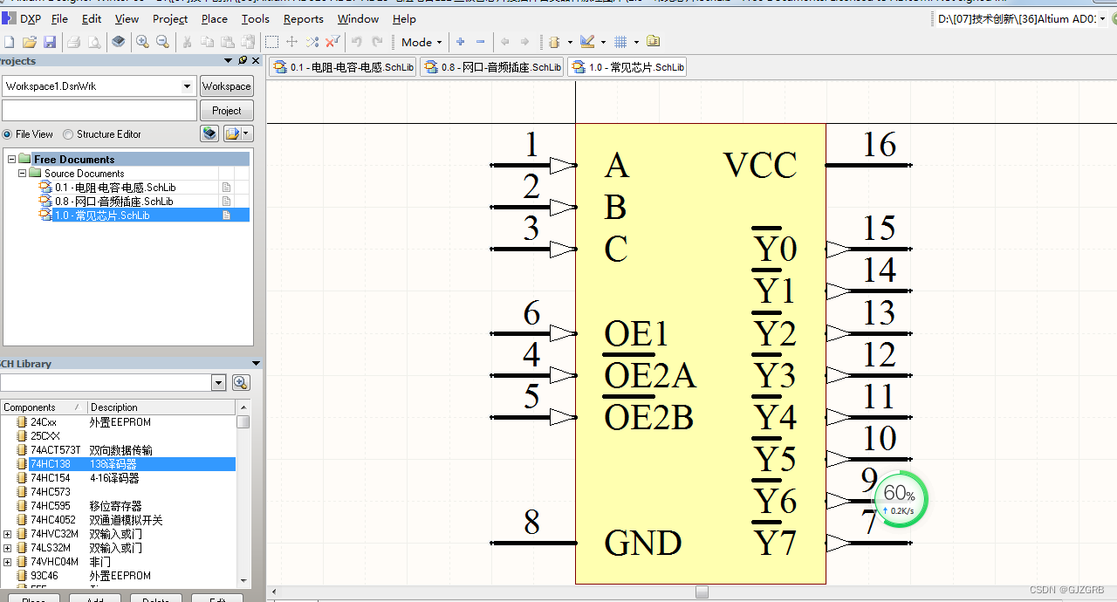The width and height of the screenshot is (1117, 602).
Task: Sort by the Description column header
Action: tap(161, 407)
